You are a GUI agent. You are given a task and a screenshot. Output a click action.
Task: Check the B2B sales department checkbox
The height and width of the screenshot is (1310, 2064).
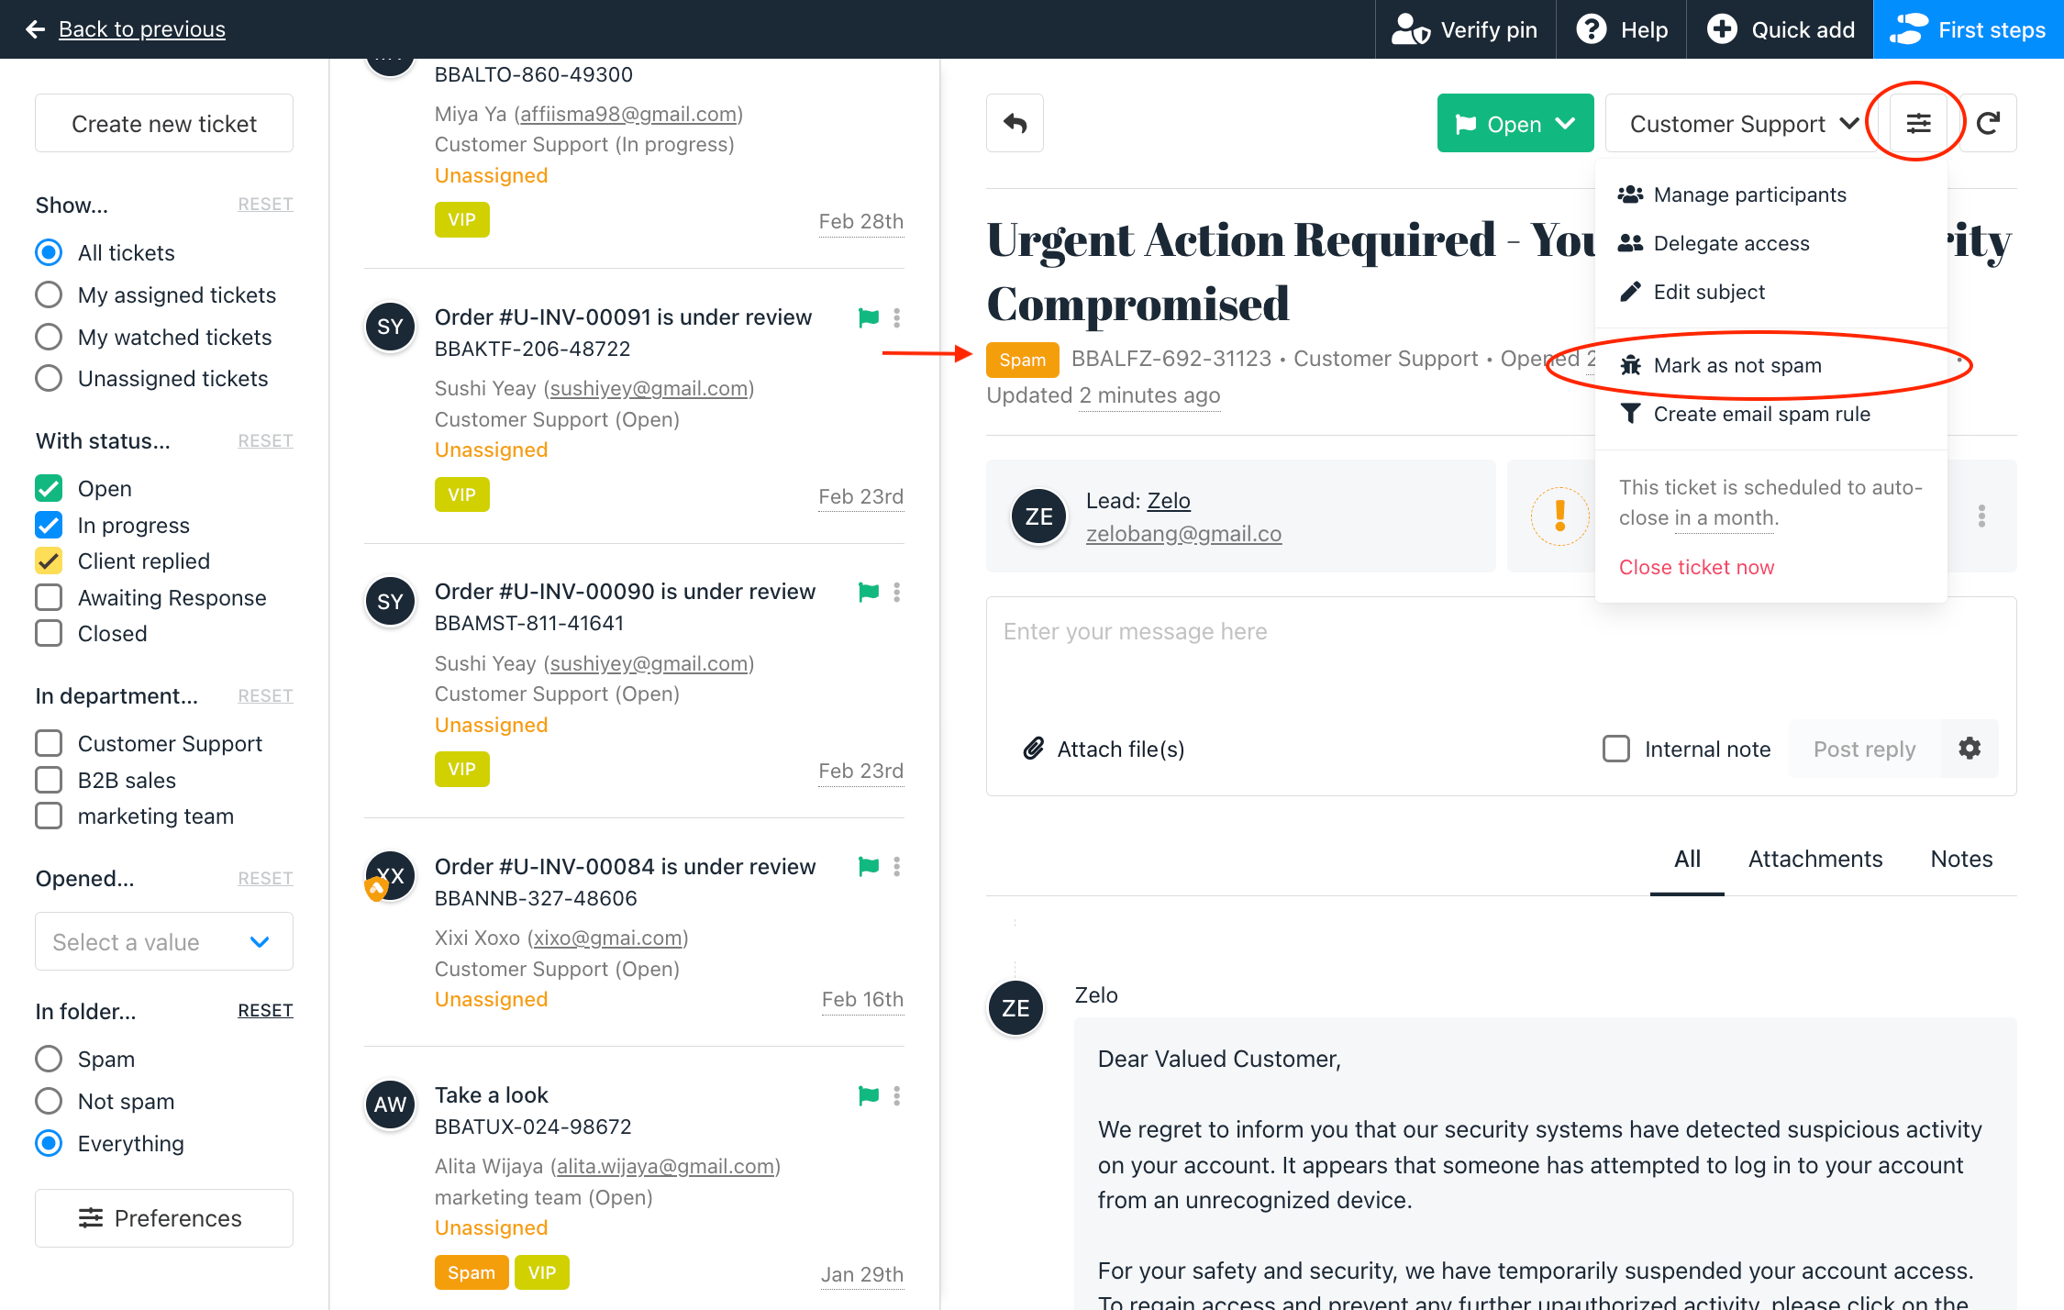tap(49, 780)
